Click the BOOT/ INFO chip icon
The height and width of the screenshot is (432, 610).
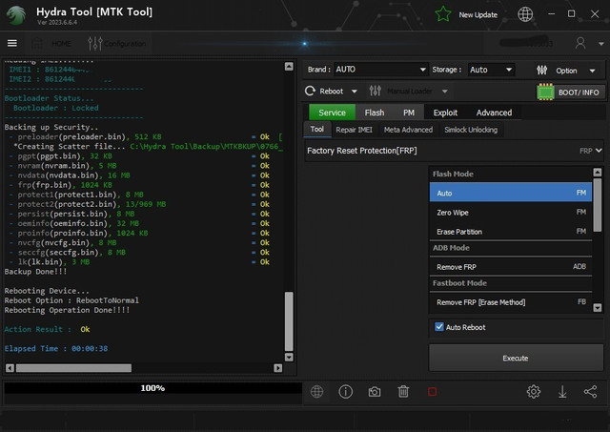tap(545, 92)
